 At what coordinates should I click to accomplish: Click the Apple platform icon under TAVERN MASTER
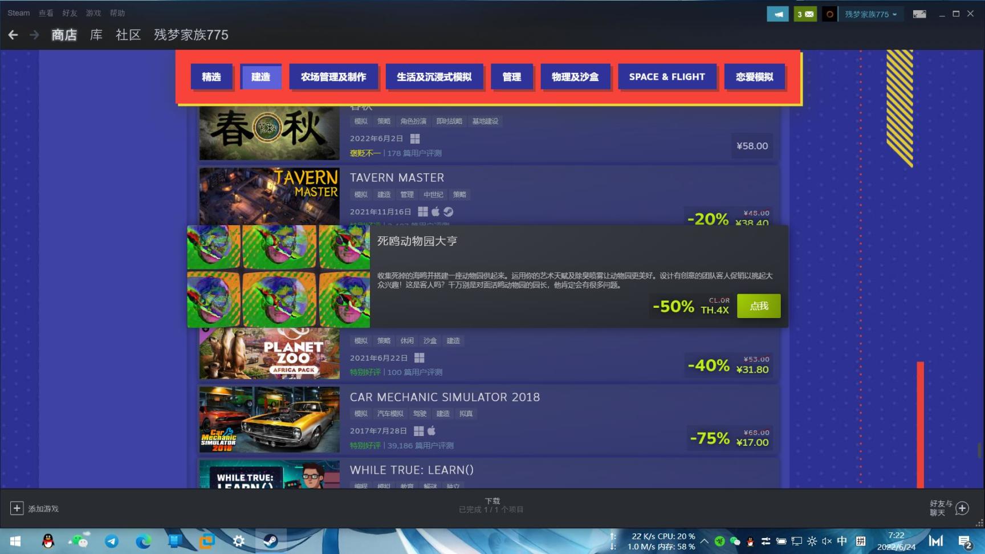[435, 211]
